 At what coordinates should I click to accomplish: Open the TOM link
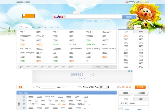(72, 104)
